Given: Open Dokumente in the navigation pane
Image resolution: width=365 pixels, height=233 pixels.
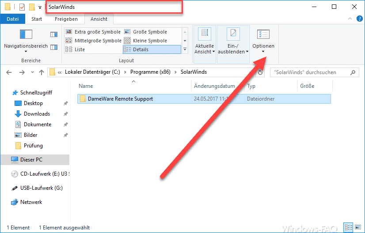Looking at the screenshot, I should tap(38, 124).
